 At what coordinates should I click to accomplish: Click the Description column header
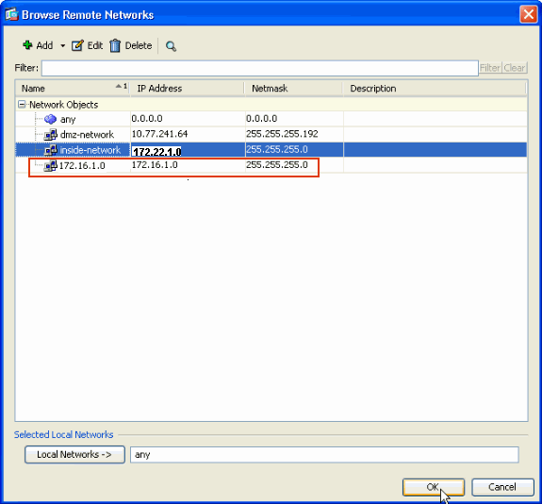point(435,89)
